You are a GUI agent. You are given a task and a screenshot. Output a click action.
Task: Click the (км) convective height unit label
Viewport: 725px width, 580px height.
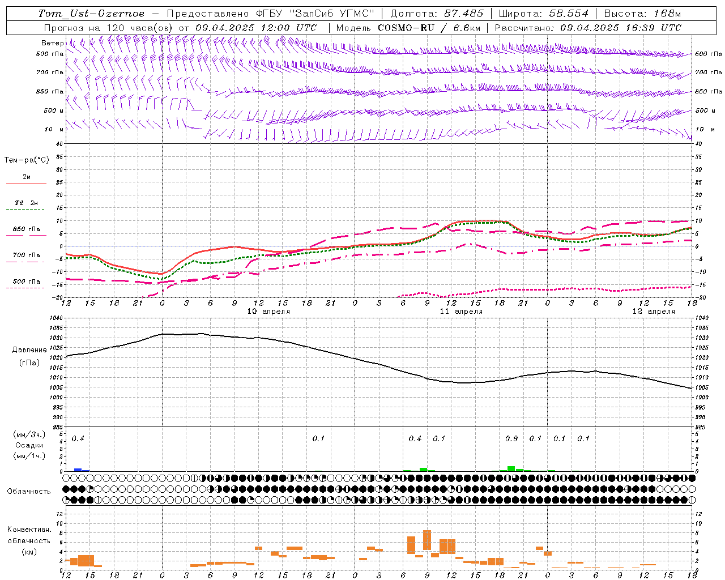coord(29,552)
